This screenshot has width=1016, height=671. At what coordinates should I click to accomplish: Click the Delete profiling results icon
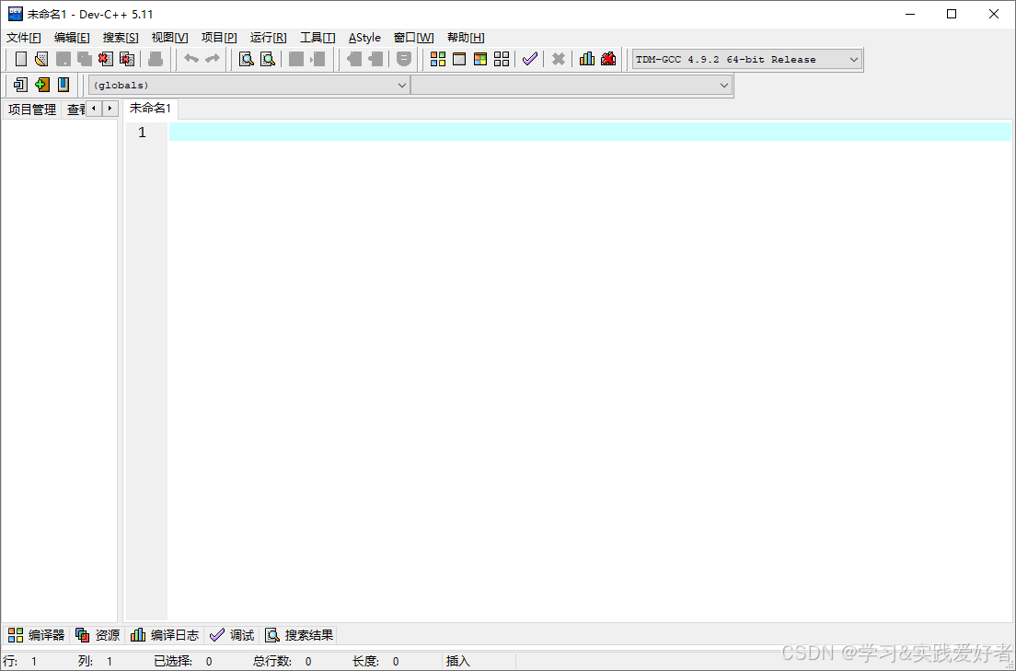point(608,59)
